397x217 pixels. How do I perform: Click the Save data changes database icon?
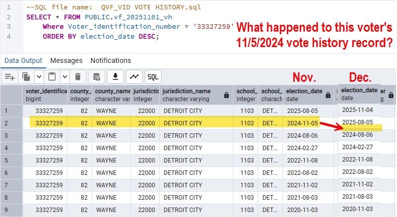(x=97, y=77)
